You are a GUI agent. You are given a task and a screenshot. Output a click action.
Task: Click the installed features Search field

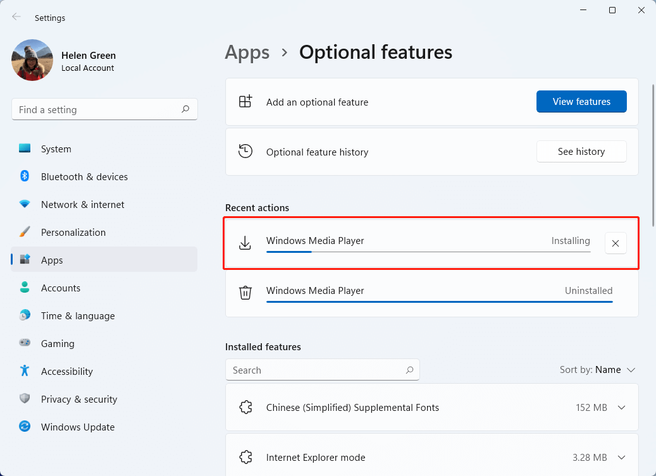click(323, 370)
